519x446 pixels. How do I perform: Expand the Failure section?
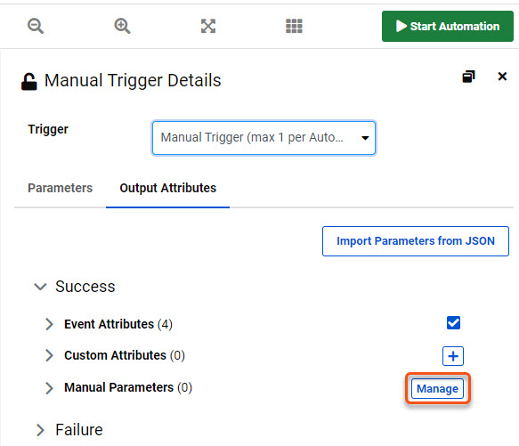pos(40,430)
